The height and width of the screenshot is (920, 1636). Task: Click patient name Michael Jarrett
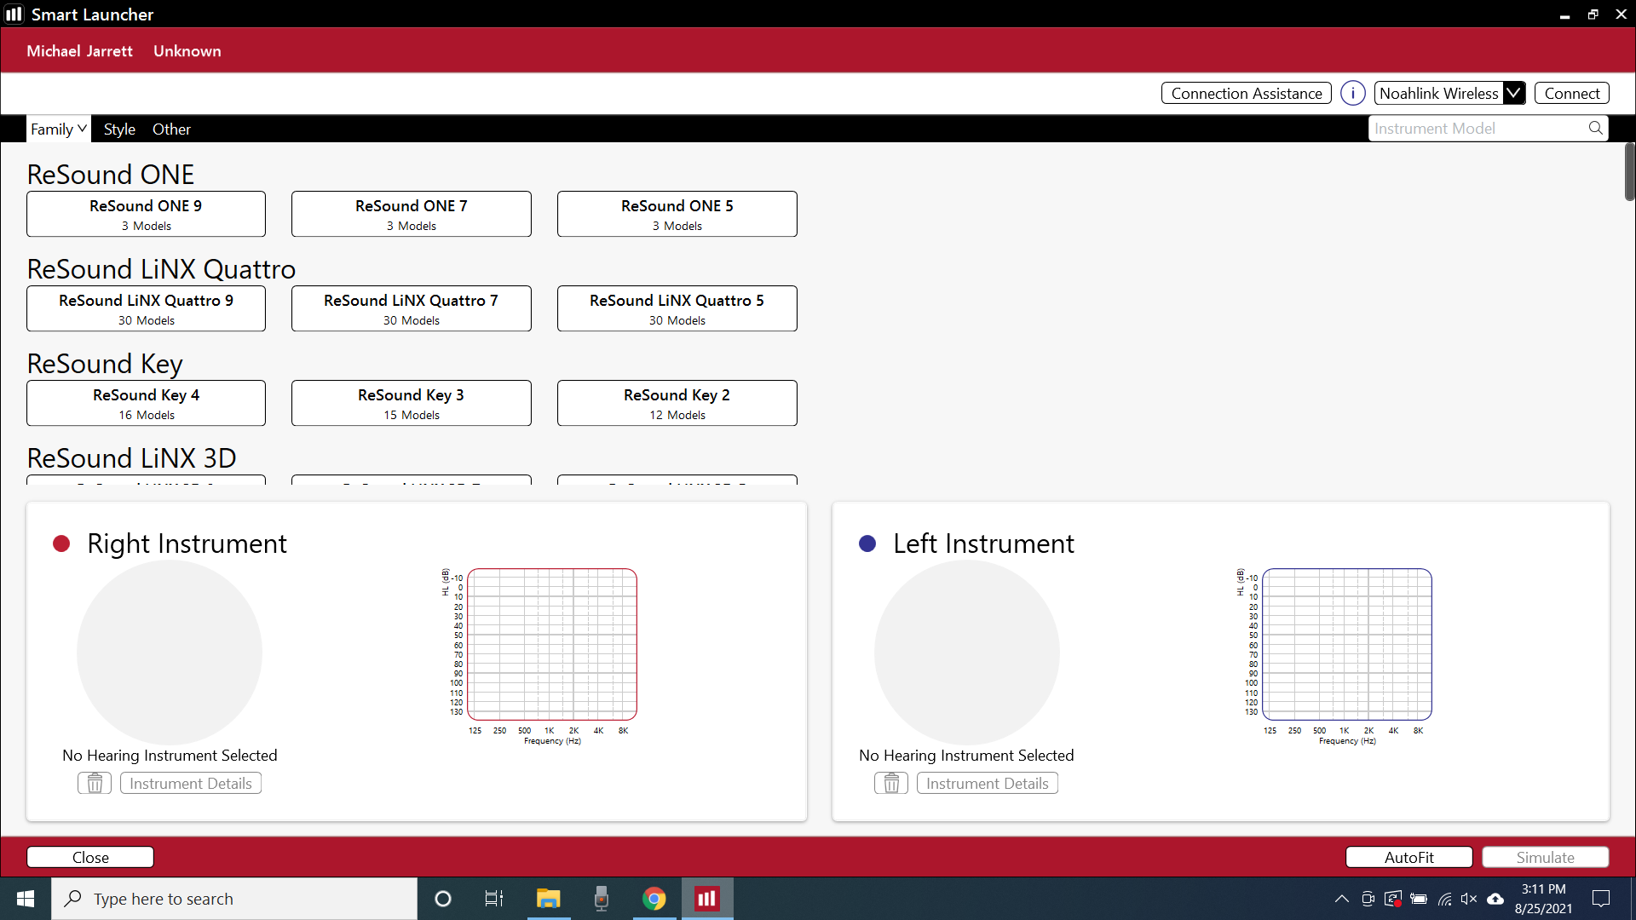point(79,50)
